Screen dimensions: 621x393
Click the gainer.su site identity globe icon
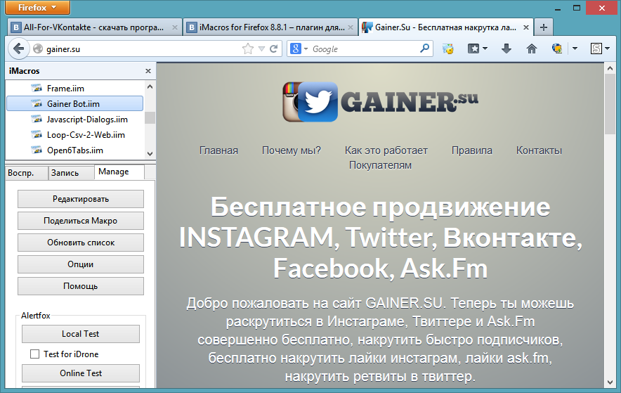38,49
